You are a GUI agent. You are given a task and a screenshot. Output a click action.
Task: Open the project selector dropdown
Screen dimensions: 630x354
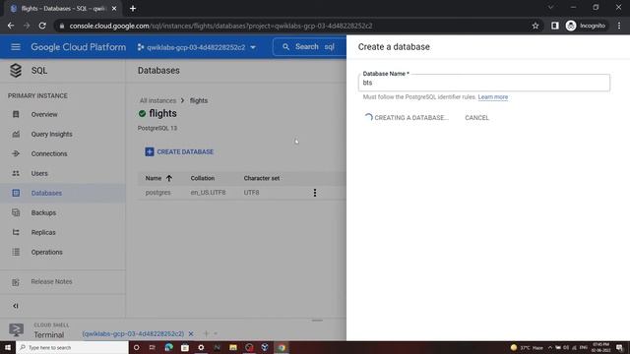click(x=197, y=47)
